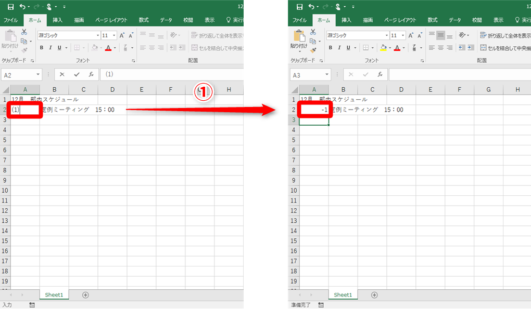Click Cut scissors icon in right Excel window
The height and width of the screenshot is (309, 531).
(313, 32)
